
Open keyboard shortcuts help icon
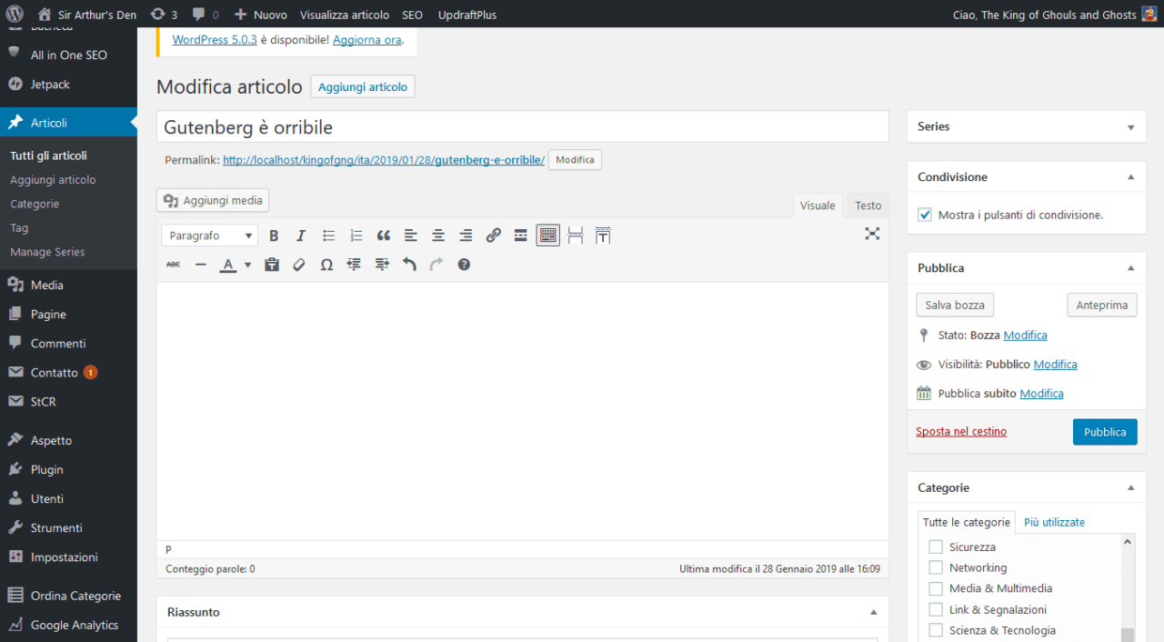[464, 265]
